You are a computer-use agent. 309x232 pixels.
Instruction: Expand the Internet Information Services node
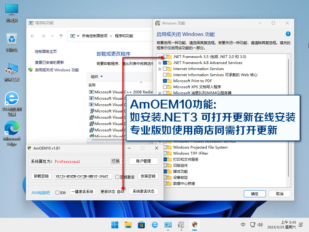(x=160, y=69)
